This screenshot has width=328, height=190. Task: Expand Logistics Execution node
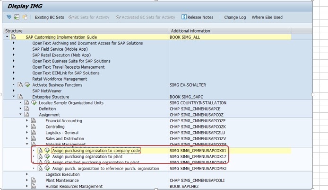pos(27,174)
